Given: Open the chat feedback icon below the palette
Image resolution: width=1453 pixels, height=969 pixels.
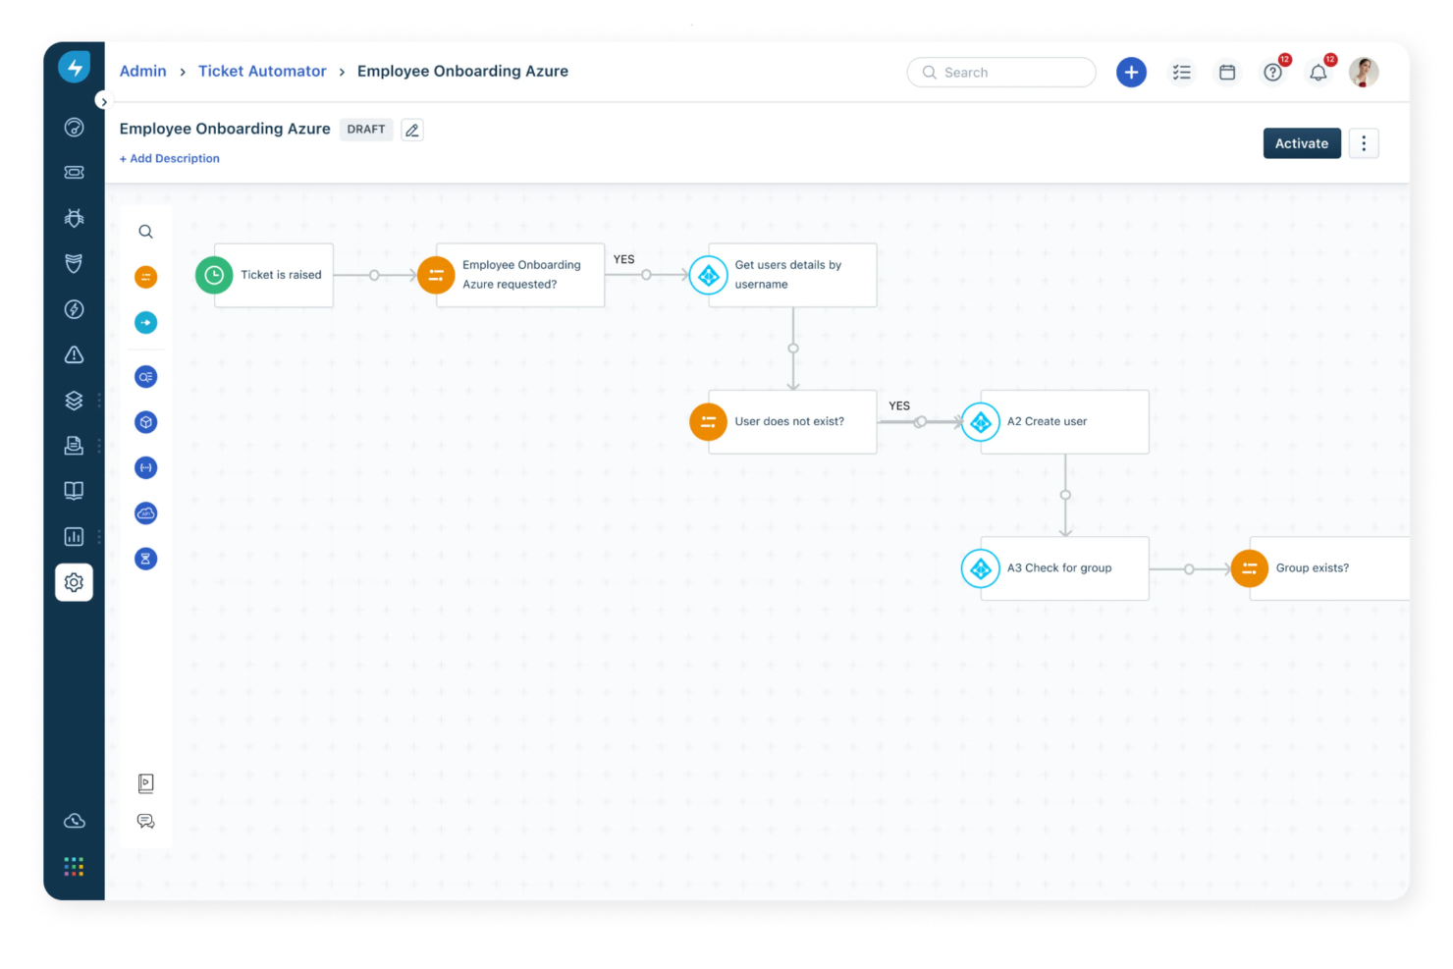Looking at the screenshot, I should click(x=145, y=821).
